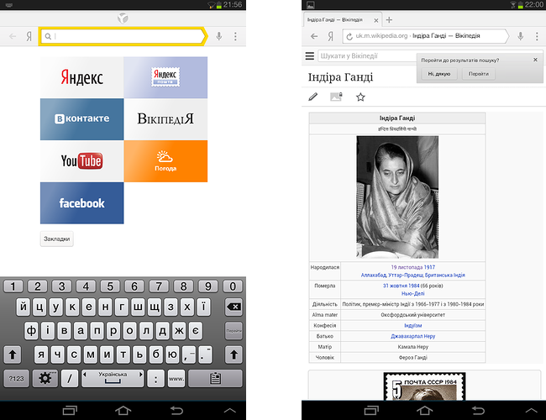Tap the Я Yandex button in left browser
The height and width of the screenshot is (420, 546).
pos(29,36)
